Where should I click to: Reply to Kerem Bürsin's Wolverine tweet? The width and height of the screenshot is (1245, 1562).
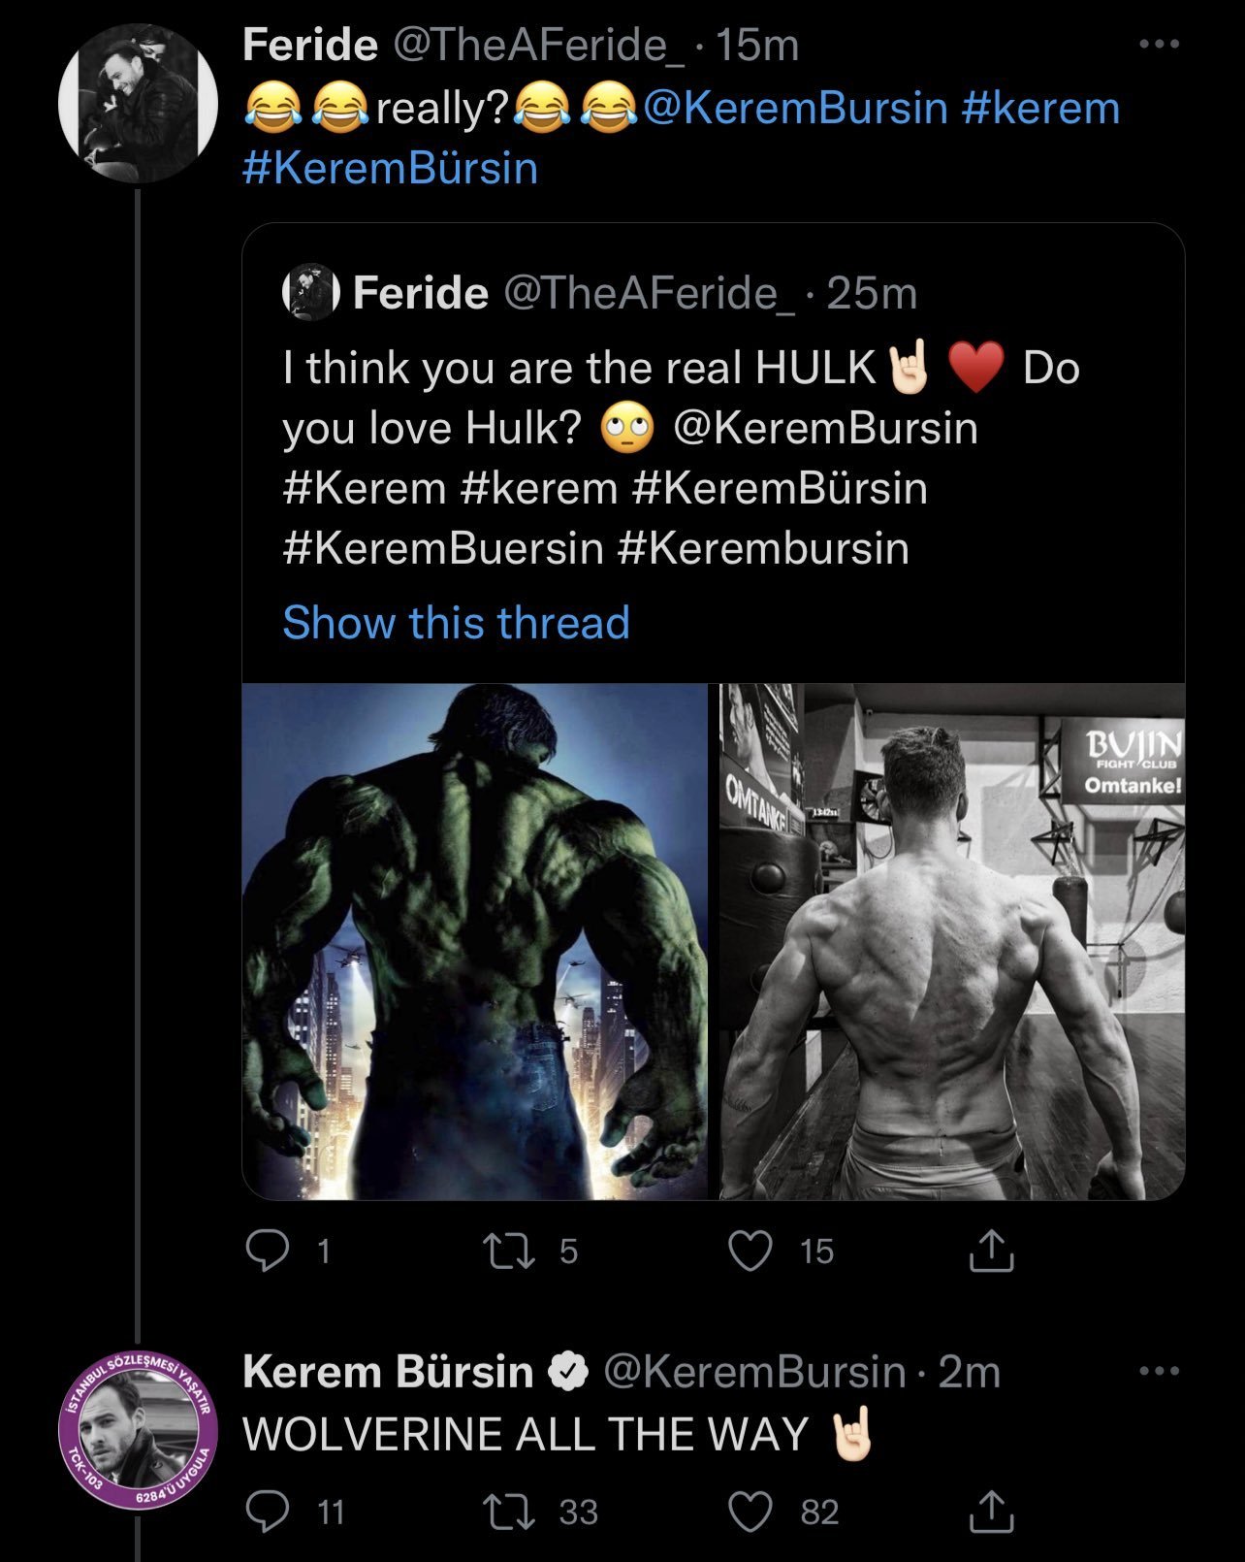tap(267, 1511)
